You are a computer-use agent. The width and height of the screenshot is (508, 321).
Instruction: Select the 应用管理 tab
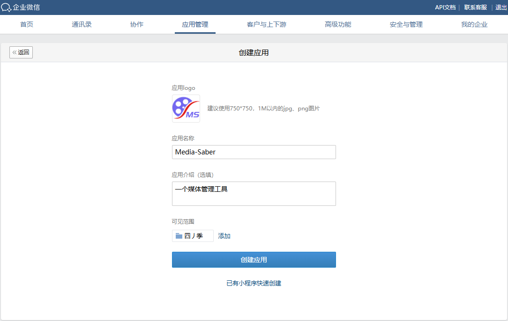click(195, 25)
